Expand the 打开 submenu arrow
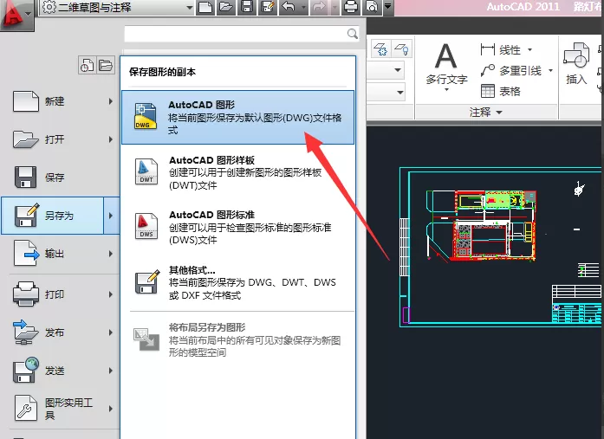This screenshot has width=604, height=439. pyautogui.click(x=111, y=139)
